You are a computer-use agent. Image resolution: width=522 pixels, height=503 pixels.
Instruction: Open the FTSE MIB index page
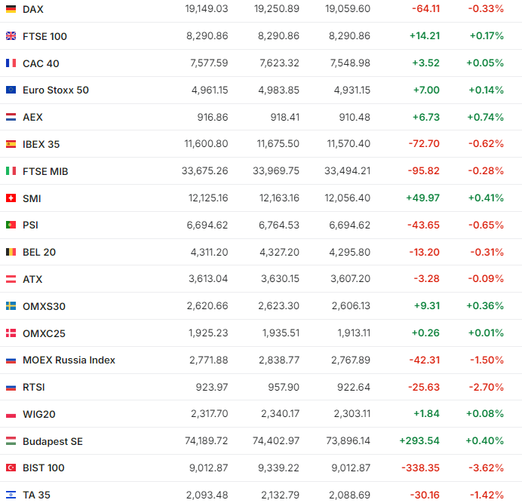(x=45, y=171)
